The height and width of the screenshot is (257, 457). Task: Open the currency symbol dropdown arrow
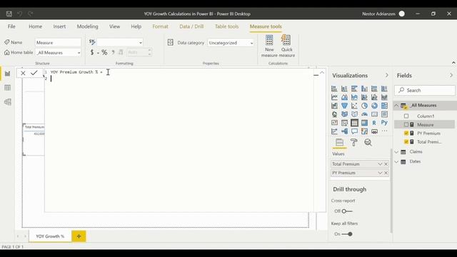98,53
